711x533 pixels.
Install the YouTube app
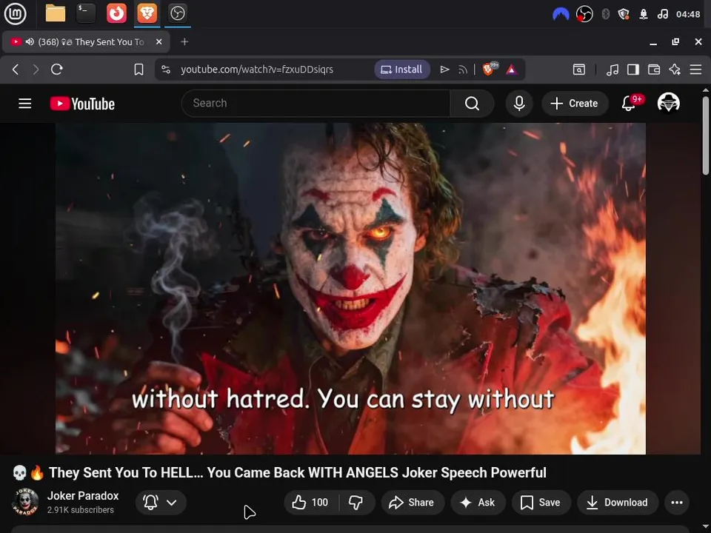(401, 70)
